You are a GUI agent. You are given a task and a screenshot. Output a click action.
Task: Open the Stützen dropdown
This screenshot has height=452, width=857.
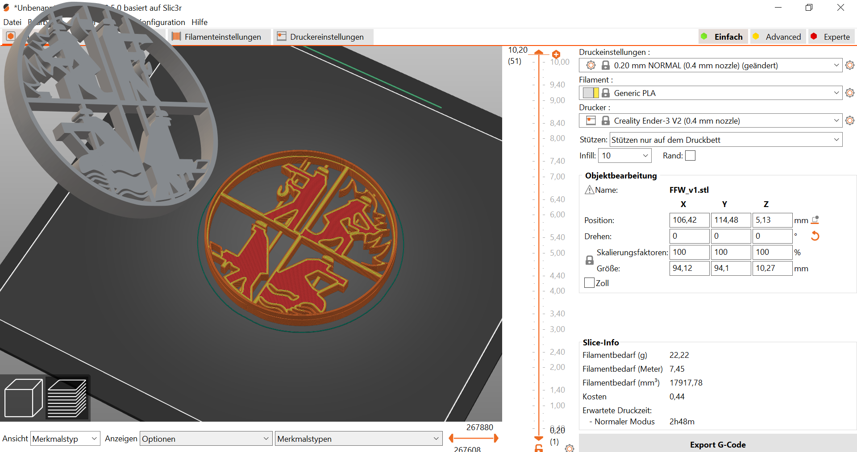click(x=726, y=140)
